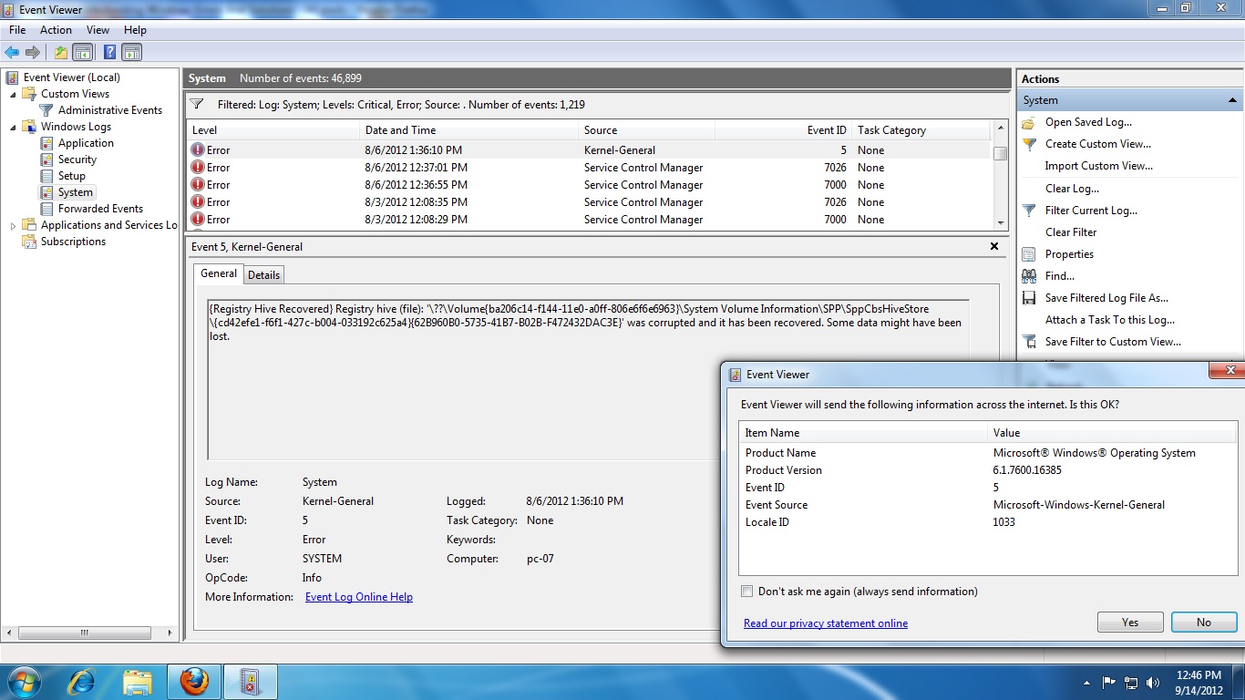This screenshot has width=1245, height=700.
Task: Open "Read our privacy statement online" link
Action: coord(826,623)
